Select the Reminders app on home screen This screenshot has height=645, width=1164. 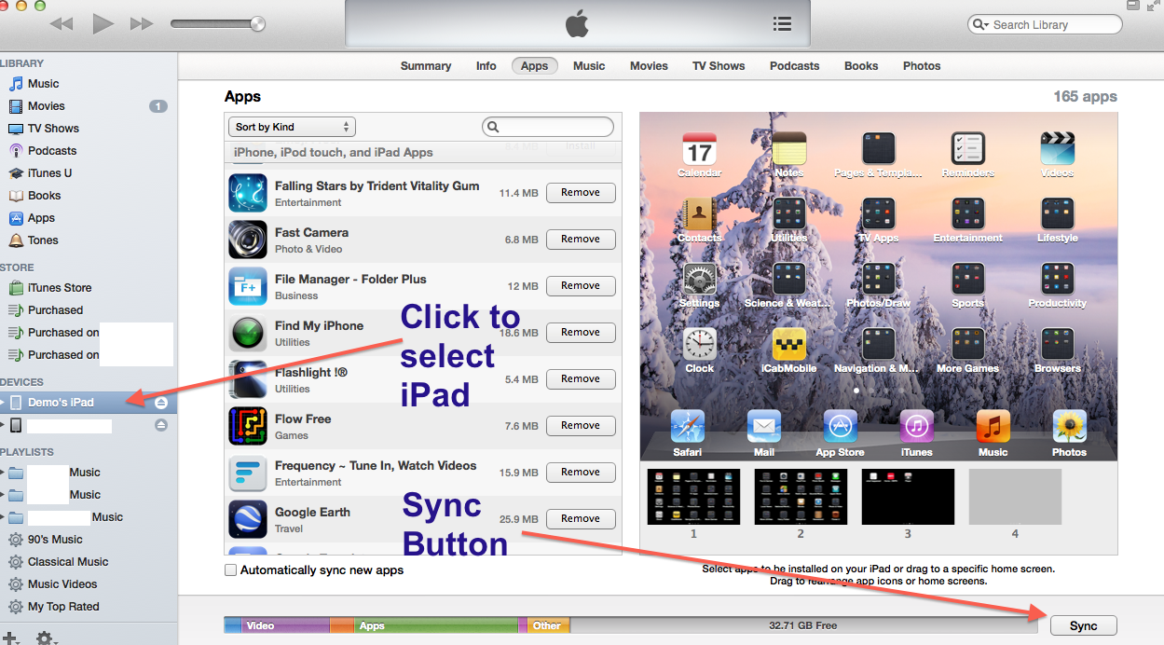point(967,149)
